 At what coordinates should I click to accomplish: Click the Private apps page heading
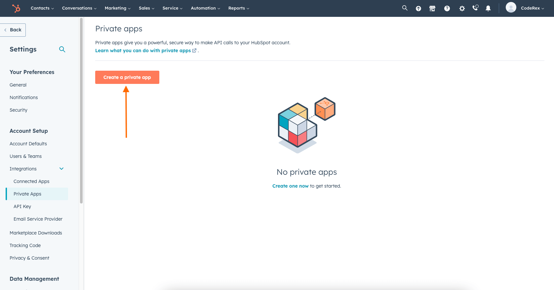tap(119, 29)
